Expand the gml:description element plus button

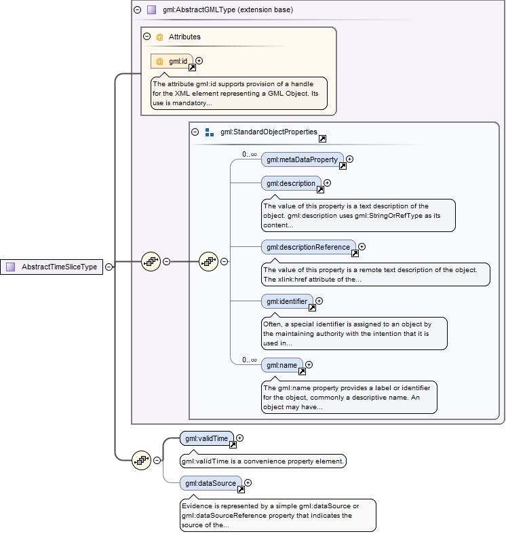(x=328, y=183)
